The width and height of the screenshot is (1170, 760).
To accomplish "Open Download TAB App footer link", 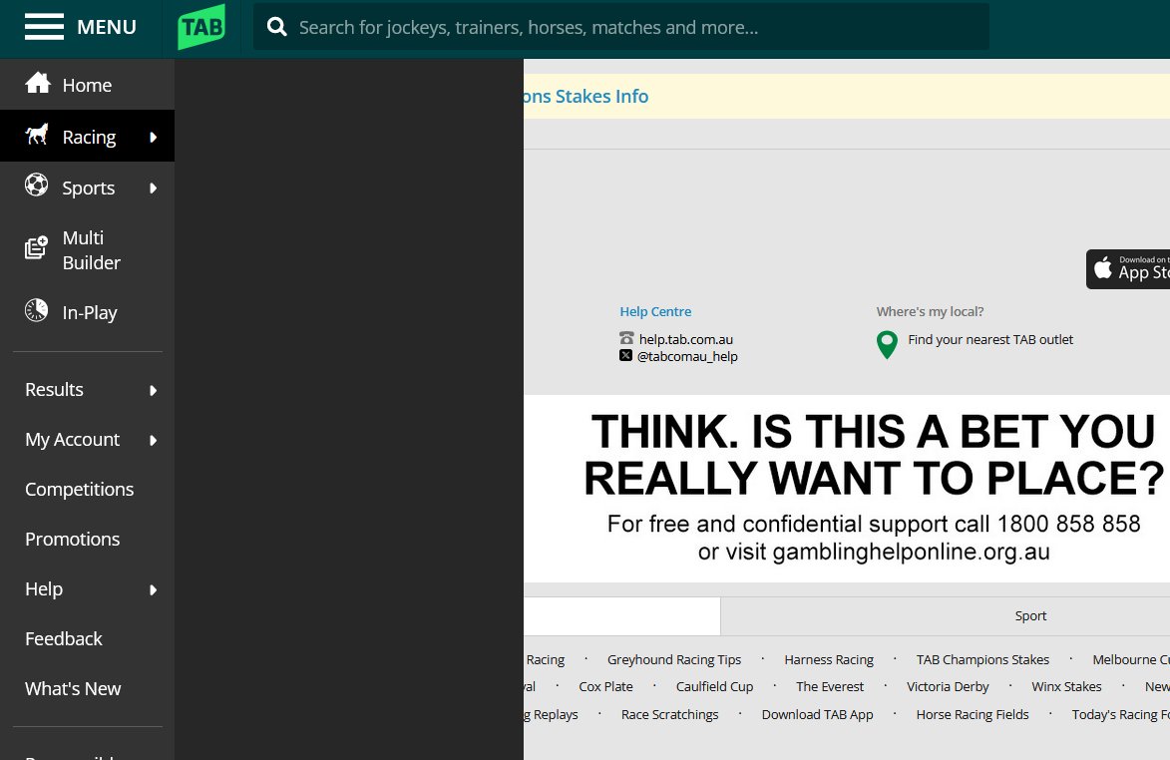I will point(817,714).
